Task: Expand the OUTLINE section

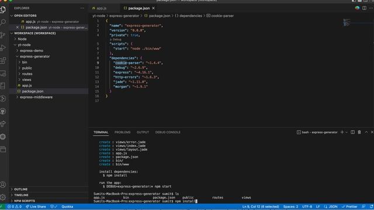Action: [x=21, y=189]
